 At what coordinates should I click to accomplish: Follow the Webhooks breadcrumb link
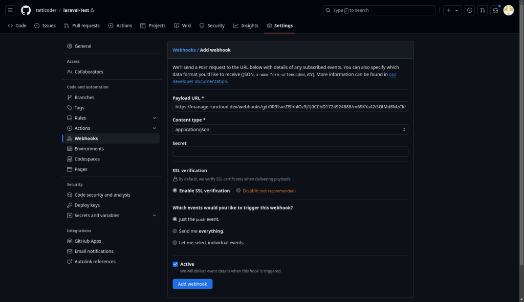(x=184, y=50)
